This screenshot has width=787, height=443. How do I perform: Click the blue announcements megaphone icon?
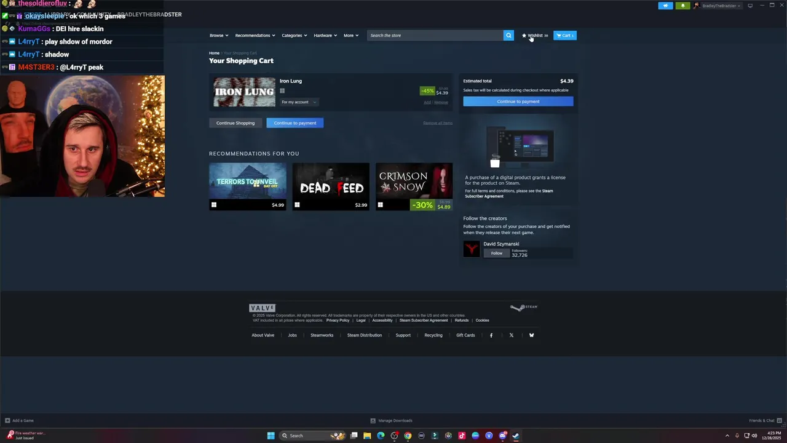click(x=665, y=6)
